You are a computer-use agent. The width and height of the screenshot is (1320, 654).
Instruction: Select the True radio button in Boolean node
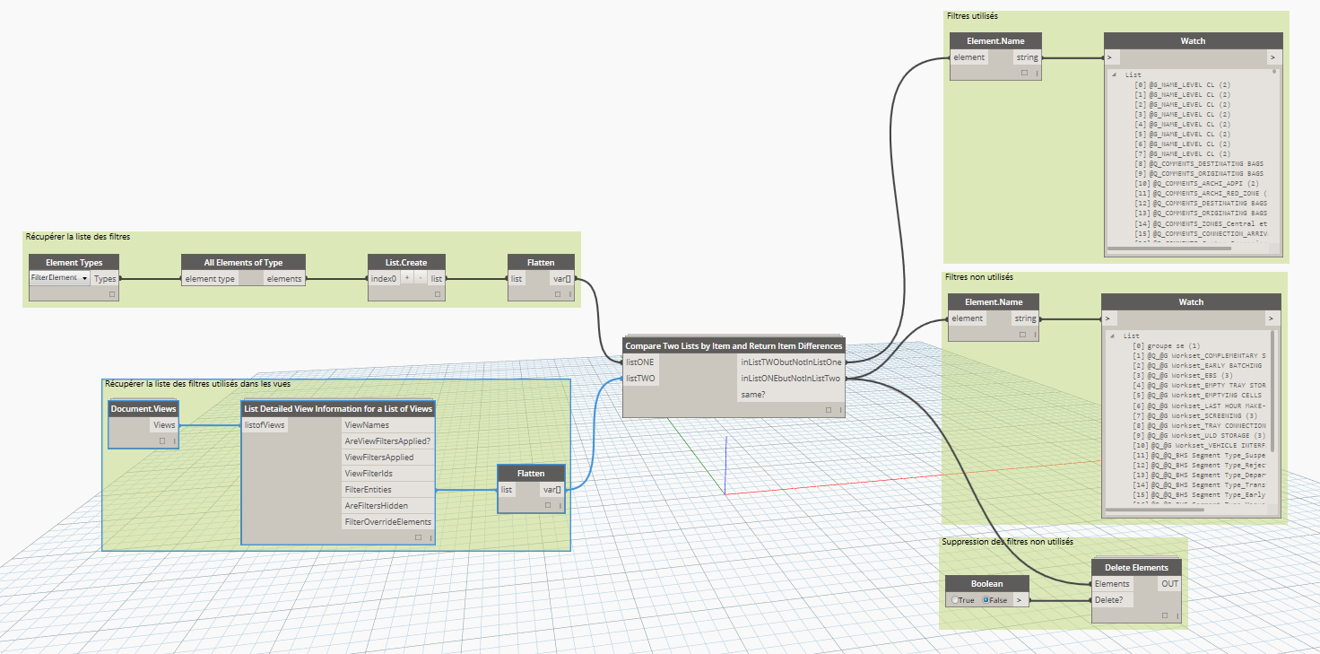(x=956, y=600)
